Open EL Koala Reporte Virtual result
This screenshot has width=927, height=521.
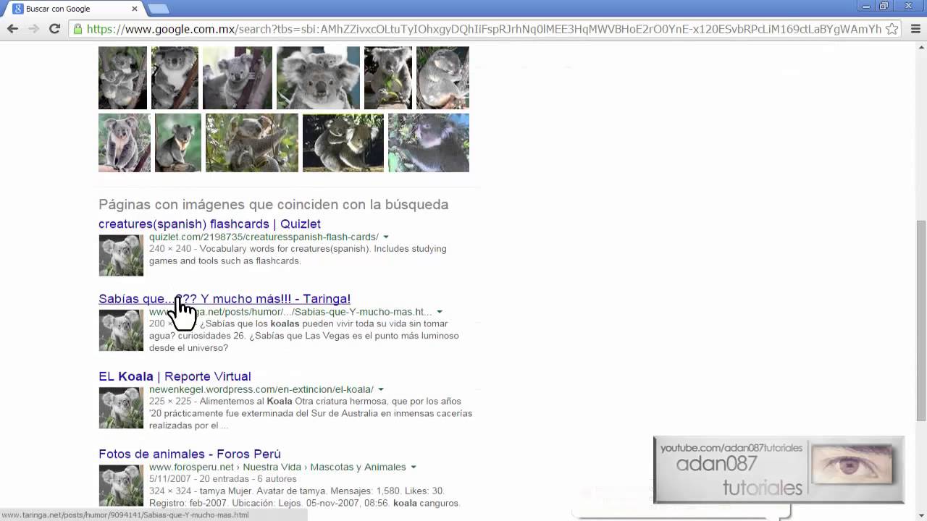click(175, 376)
